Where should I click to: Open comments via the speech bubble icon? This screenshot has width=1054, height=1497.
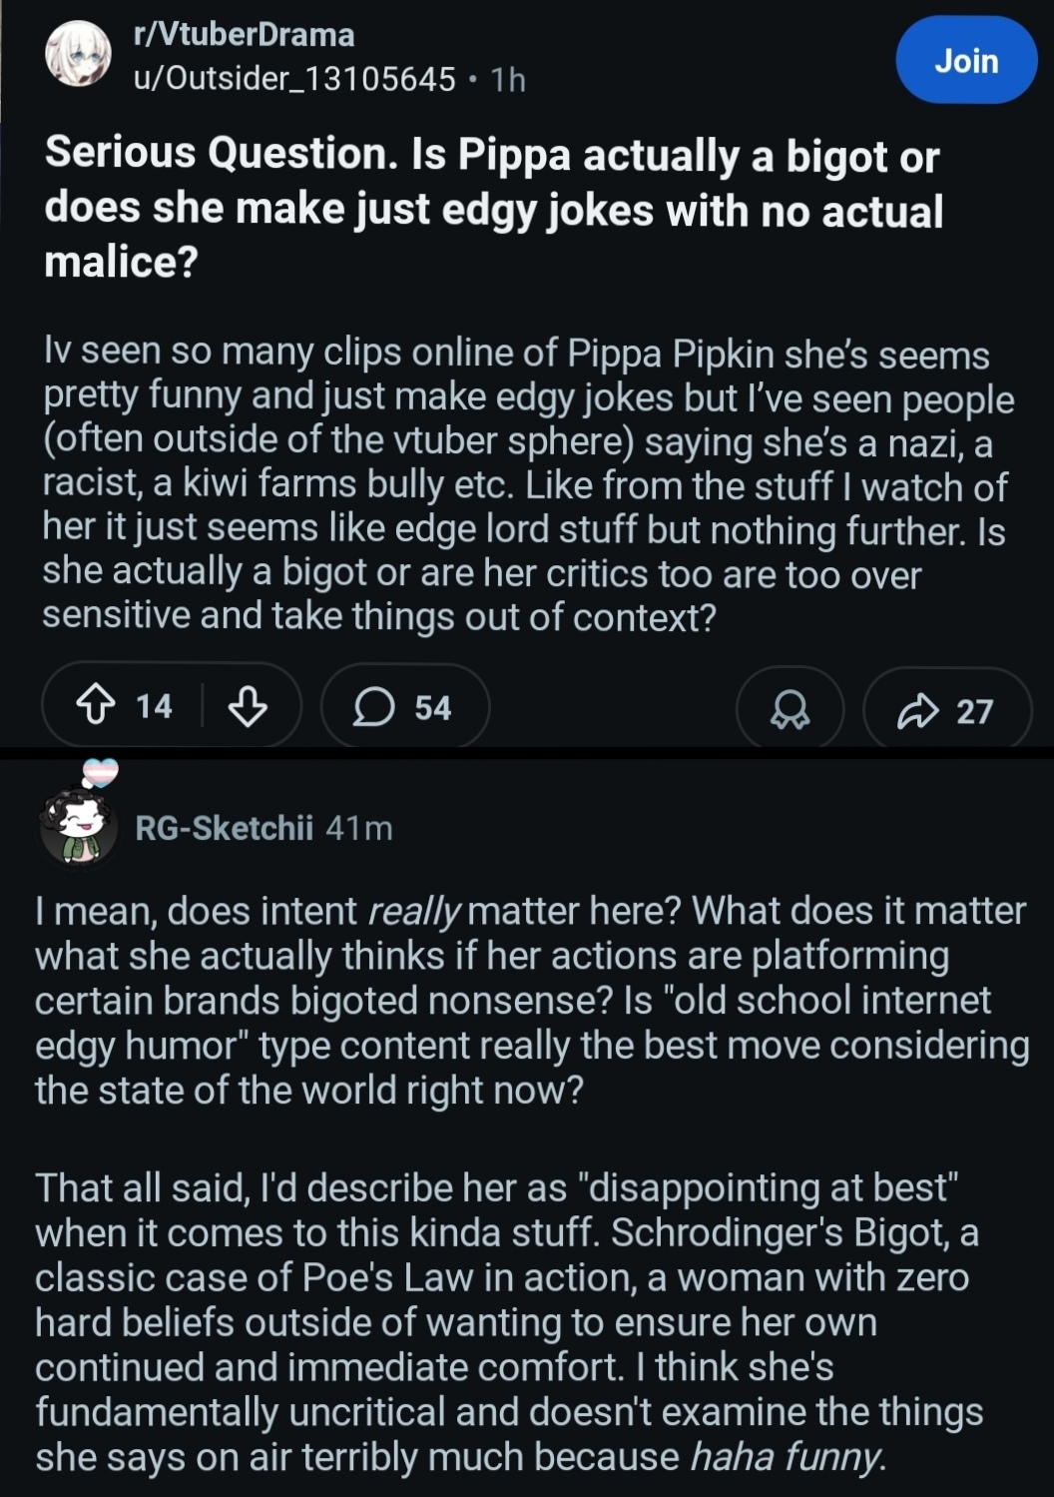[x=373, y=708]
